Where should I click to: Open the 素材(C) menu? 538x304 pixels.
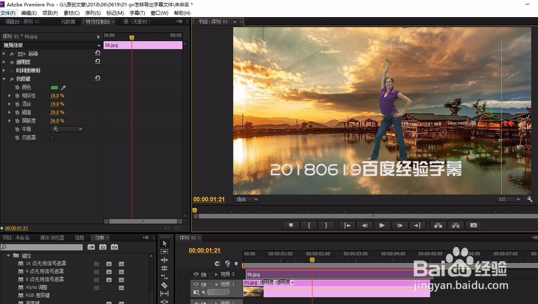point(72,13)
